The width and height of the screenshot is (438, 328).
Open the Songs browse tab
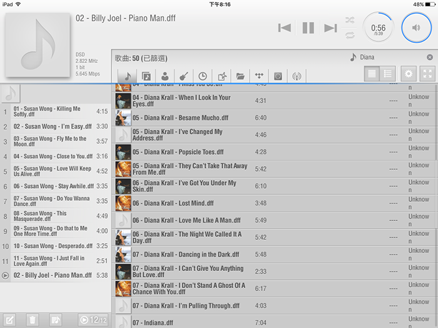pos(128,76)
